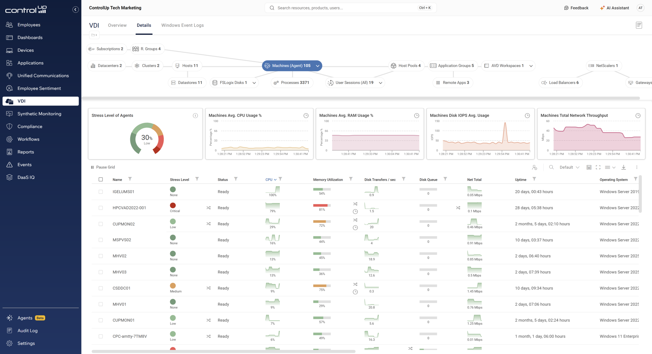Image resolution: width=652 pixels, height=354 pixels.
Task: Click the info icon on Stress Level of Agents
Action: click(195, 116)
